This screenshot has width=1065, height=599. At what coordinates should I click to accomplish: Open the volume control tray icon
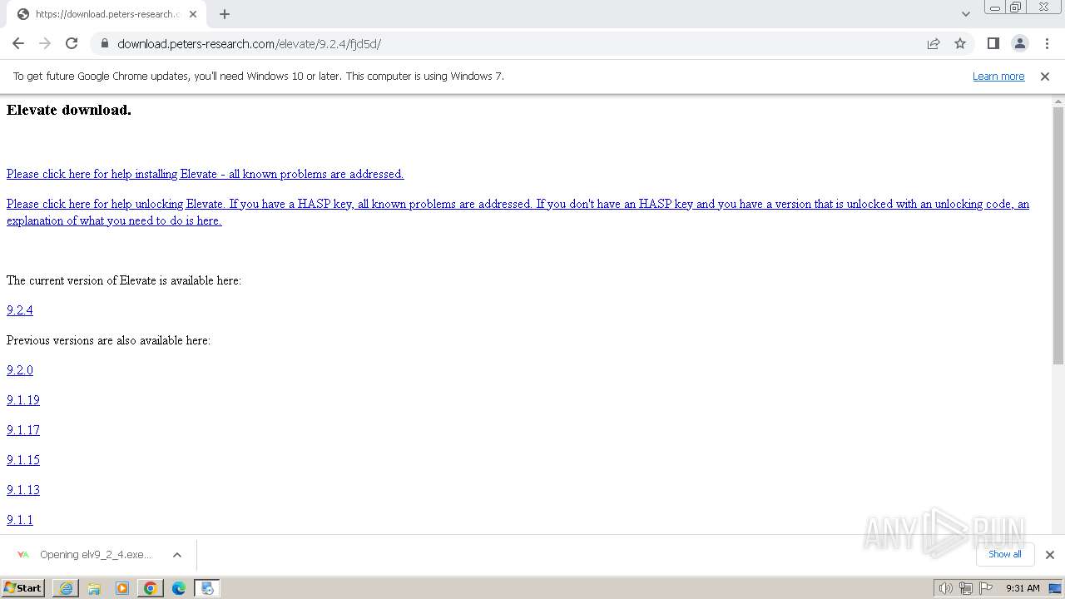(x=945, y=588)
